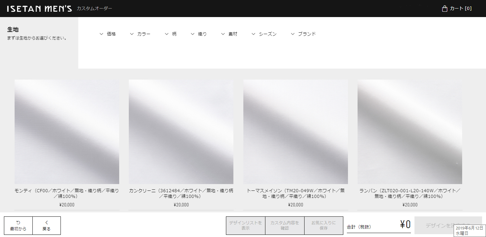
Task: Click the ISETAN MEN'S logo
Action: pyautogui.click(x=39, y=9)
